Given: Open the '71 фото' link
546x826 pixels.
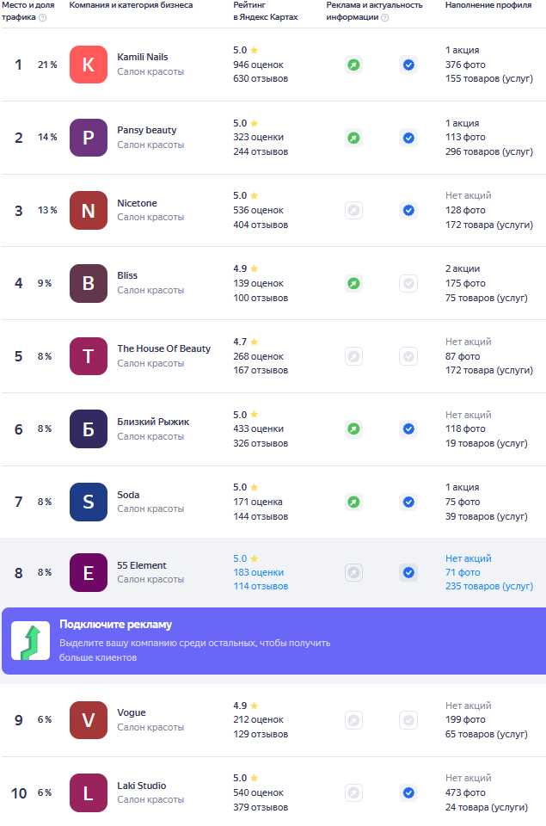Looking at the screenshot, I should coord(463,572).
